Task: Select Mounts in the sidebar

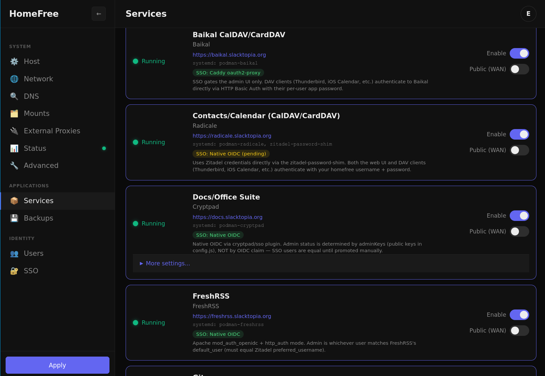Action: [x=58, y=114]
